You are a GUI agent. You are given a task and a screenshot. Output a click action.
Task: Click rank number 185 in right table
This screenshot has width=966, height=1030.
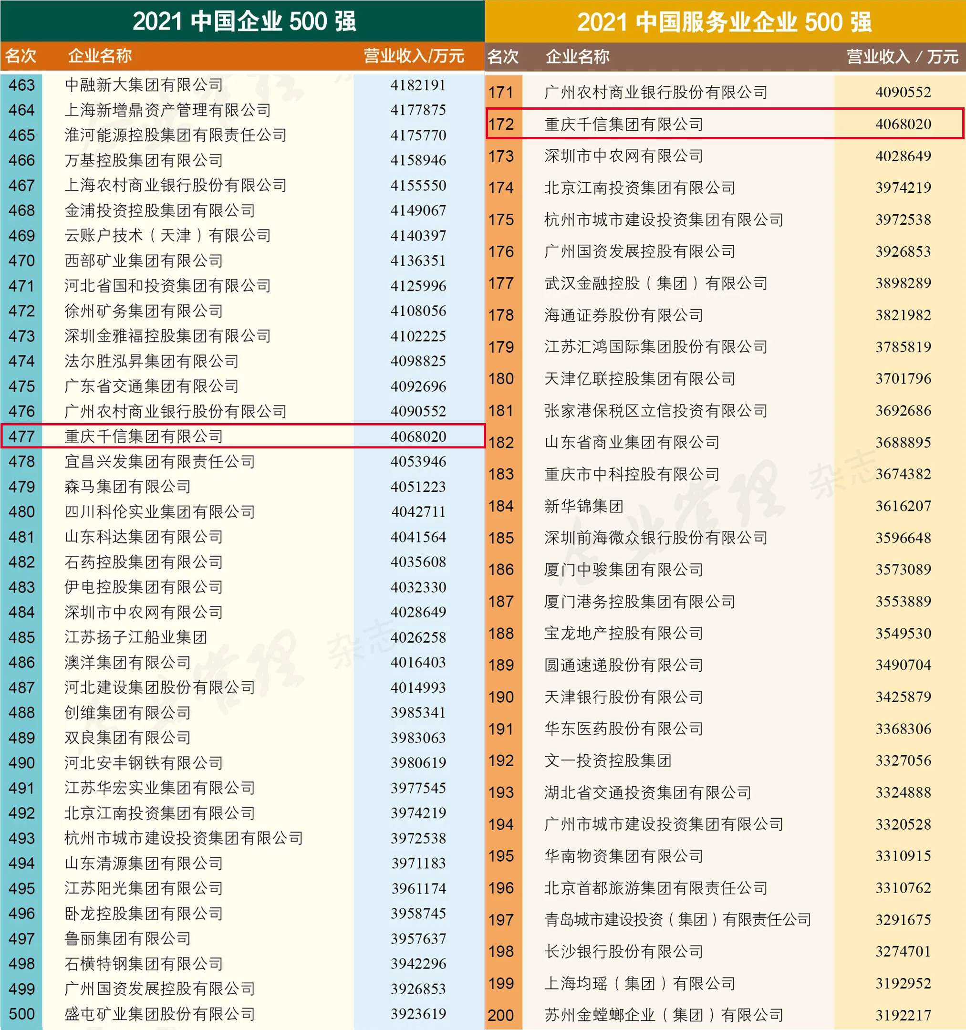[501, 538]
